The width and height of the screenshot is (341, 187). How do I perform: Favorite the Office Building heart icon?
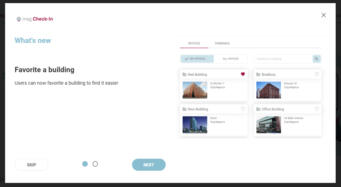[x=317, y=109]
